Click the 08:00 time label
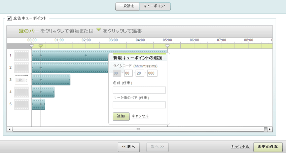 (x=249, y=40)
